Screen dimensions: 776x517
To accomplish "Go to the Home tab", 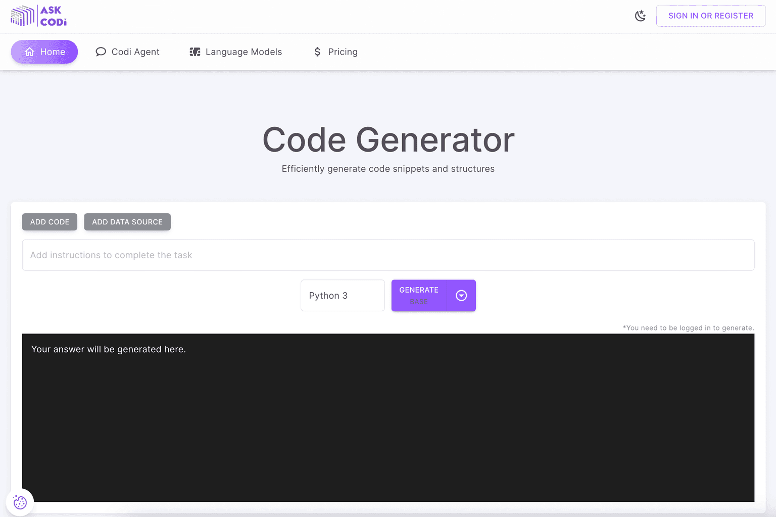I will click(44, 52).
